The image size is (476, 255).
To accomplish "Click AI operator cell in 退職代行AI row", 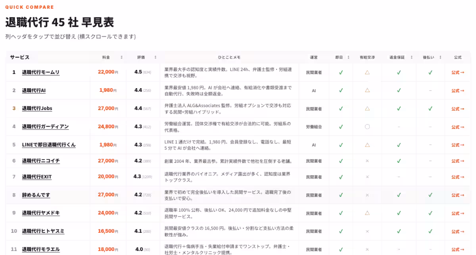I will [x=314, y=91].
